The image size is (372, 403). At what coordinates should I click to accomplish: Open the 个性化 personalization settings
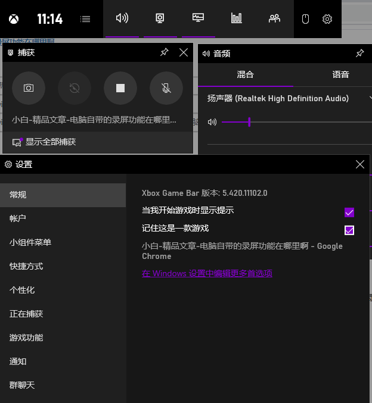pos(63,290)
